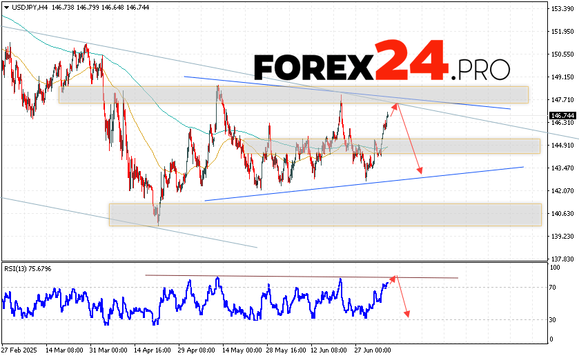Select the lower red arrowhead in RSI panel
The image size is (579, 358).
click(407, 315)
